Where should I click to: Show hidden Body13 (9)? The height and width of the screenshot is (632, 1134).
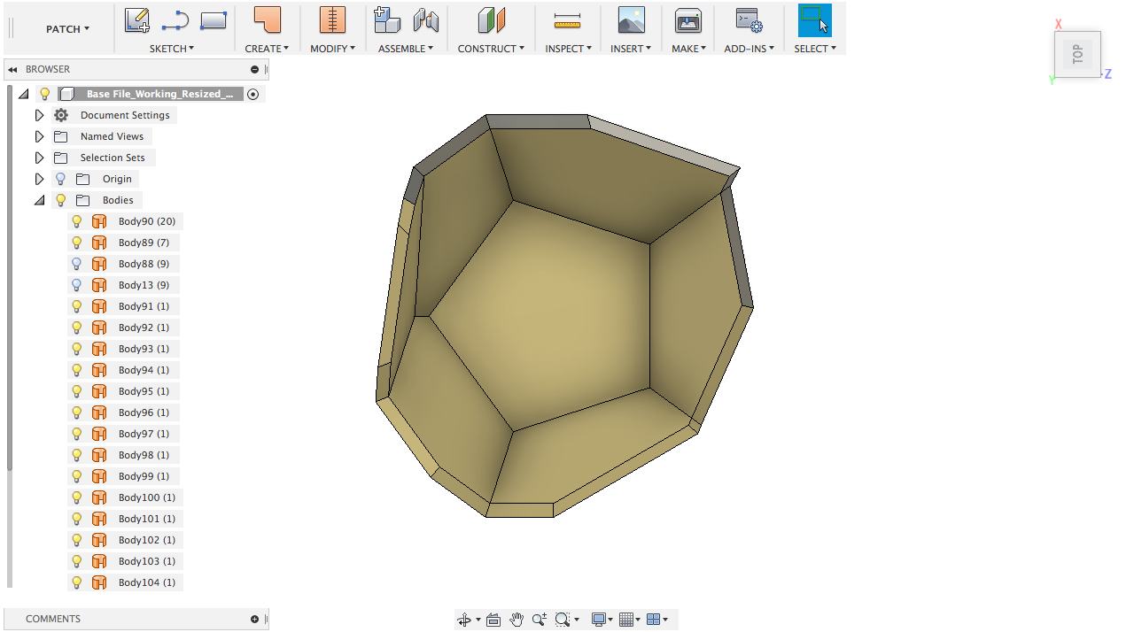click(77, 285)
